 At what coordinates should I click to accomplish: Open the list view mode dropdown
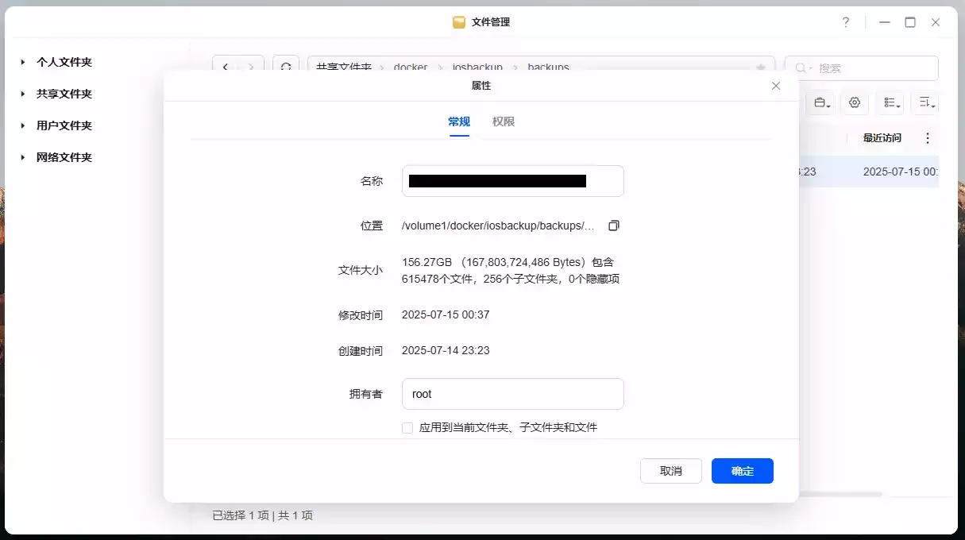click(890, 102)
